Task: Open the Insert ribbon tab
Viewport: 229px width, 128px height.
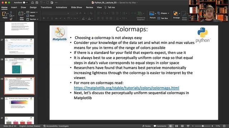Action: tap(14, 7)
